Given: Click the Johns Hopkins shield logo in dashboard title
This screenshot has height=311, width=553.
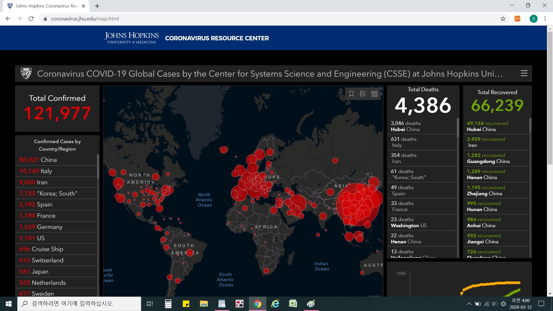Looking at the screenshot, I should [x=26, y=73].
